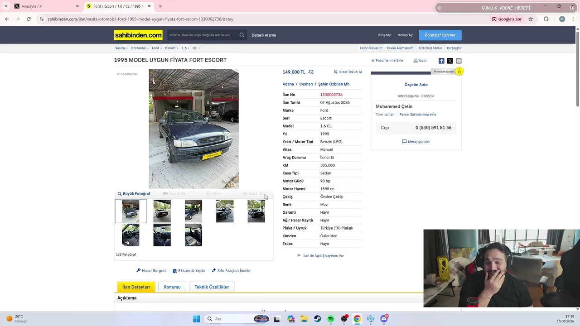Viewport: 580px width, 326px height.
Task: Open Chrome profile avatar
Action: pos(562,19)
